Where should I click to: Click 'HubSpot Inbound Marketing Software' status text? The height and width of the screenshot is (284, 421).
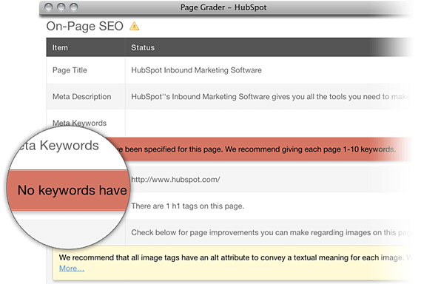point(196,70)
